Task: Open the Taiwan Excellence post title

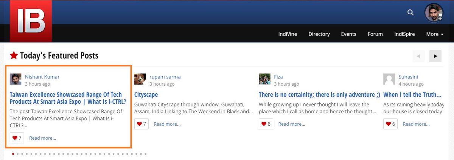Action: pos(68,98)
